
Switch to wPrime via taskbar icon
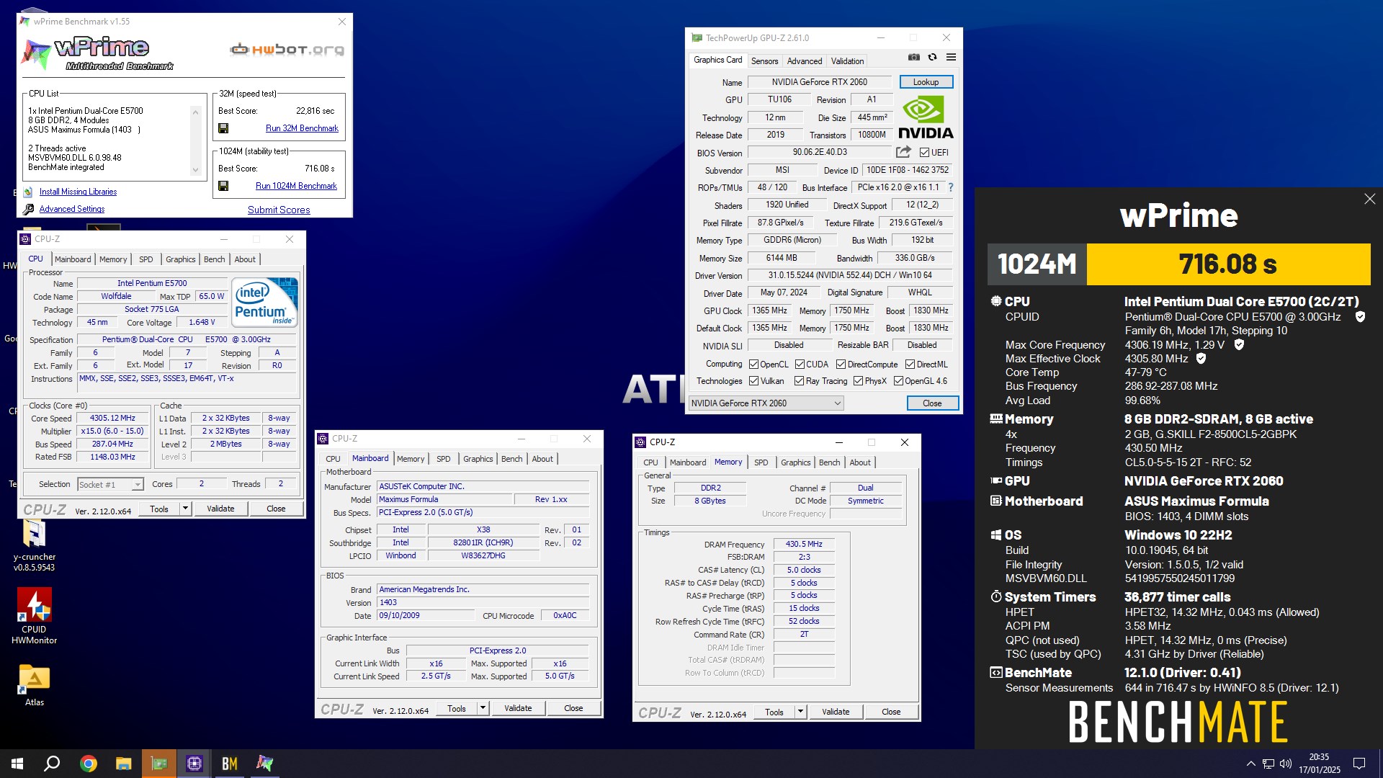[x=264, y=764]
